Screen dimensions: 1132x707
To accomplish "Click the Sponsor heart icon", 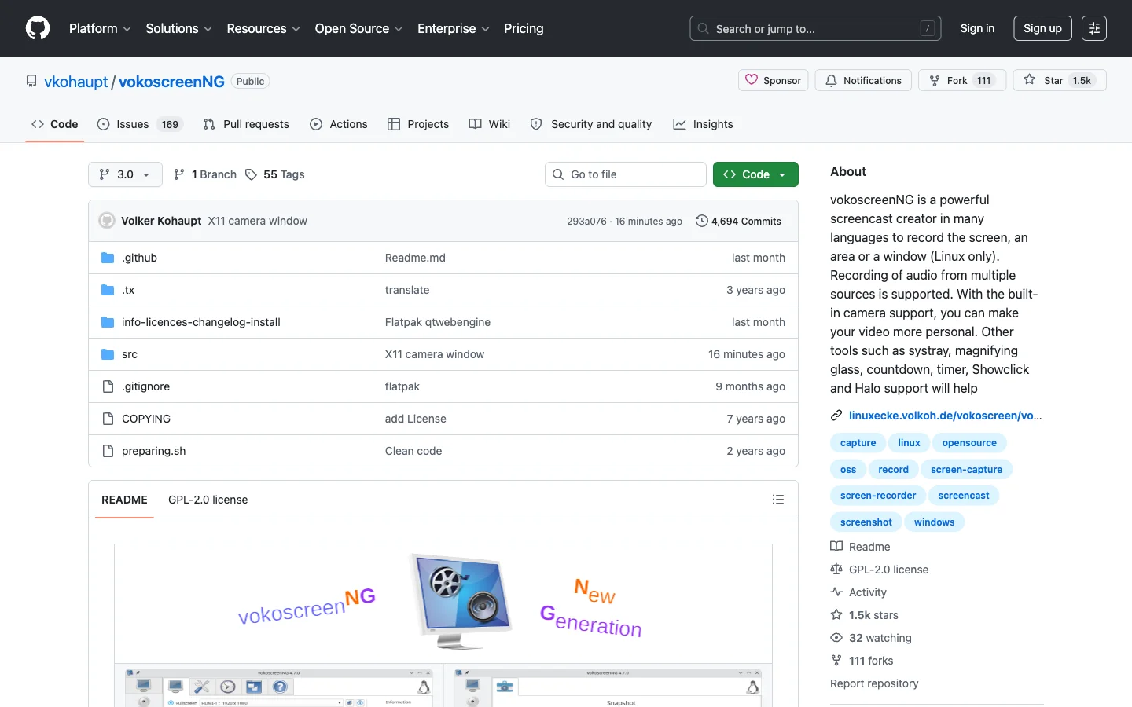I will [x=752, y=80].
